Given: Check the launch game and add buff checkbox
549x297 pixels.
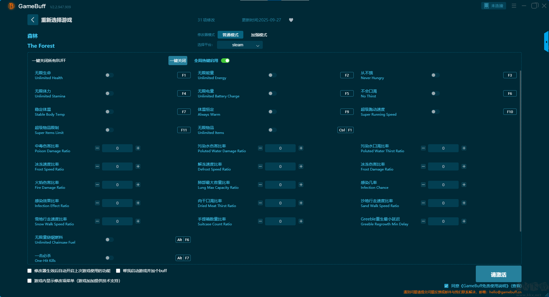Looking at the screenshot, I should [x=118, y=271].
